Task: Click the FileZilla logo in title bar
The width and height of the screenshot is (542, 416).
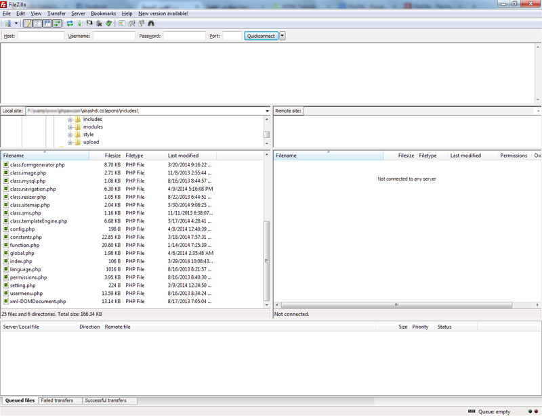Action: coord(3,4)
